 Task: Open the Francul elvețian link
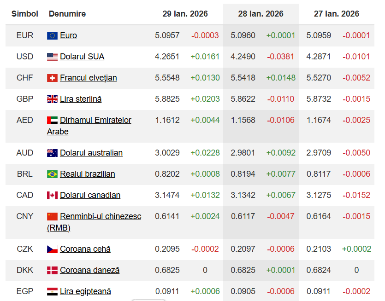click(x=88, y=78)
